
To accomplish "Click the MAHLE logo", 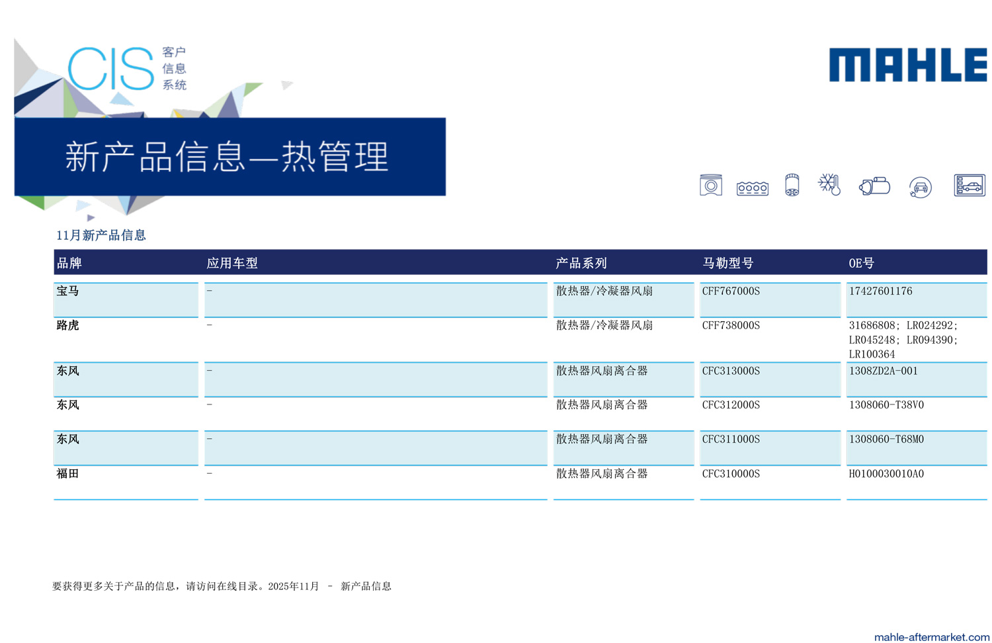I will 907,65.
